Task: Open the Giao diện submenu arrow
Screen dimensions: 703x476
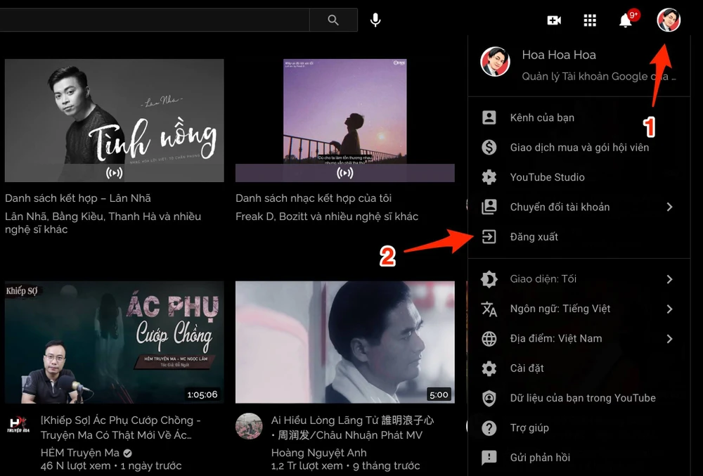Action: click(x=669, y=278)
